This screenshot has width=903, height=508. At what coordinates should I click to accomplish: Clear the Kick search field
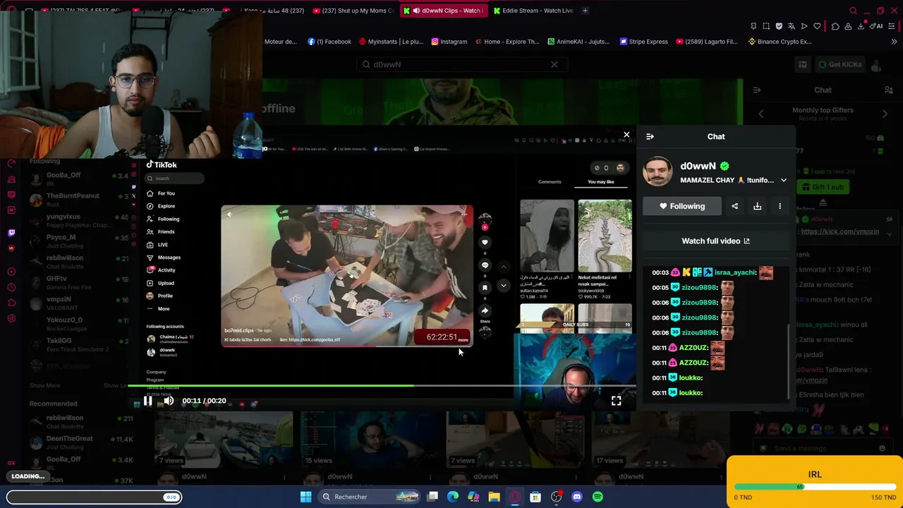(554, 64)
